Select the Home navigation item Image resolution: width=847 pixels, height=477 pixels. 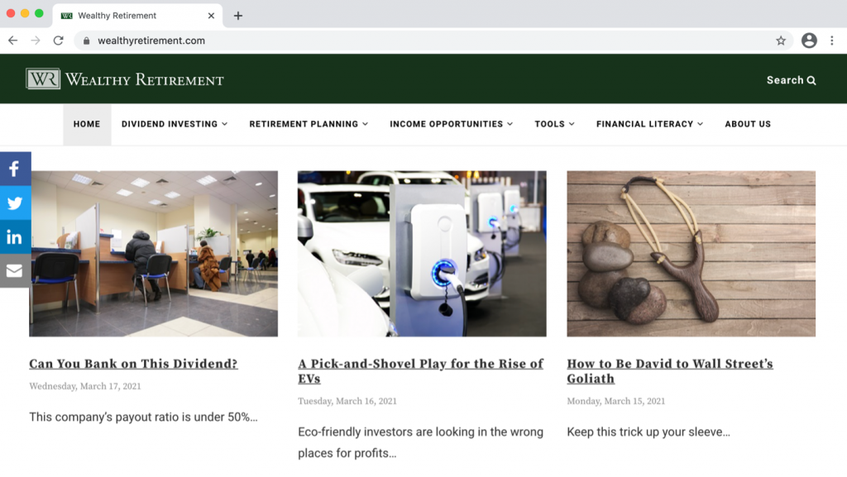87,124
